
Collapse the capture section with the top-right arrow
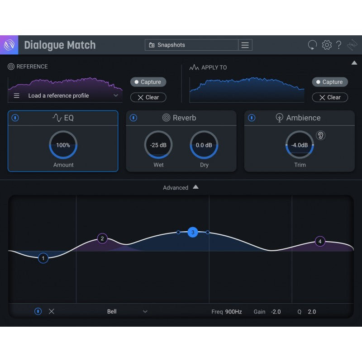click(x=354, y=63)
